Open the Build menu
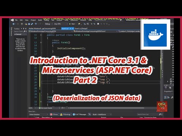The image size is (182, 136). point(40,20)
